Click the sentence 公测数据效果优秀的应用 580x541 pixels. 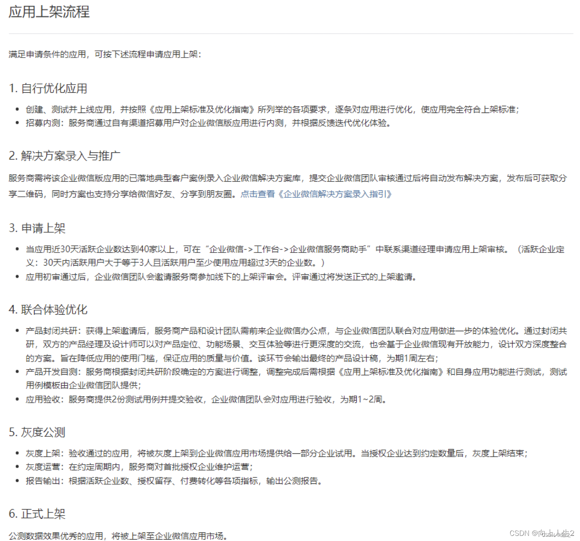[118, 536]
